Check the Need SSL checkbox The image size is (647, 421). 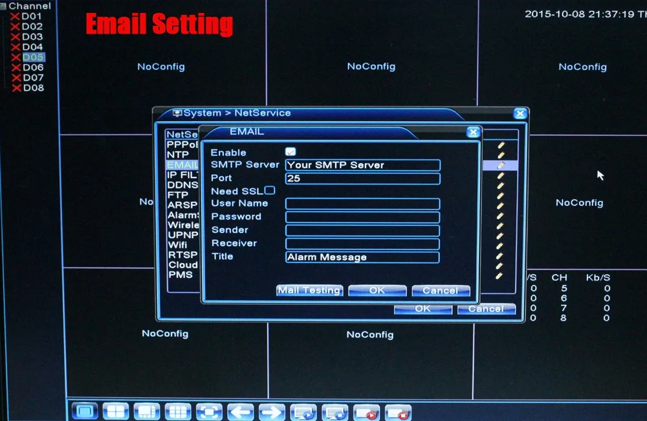[x=270, y=190]
